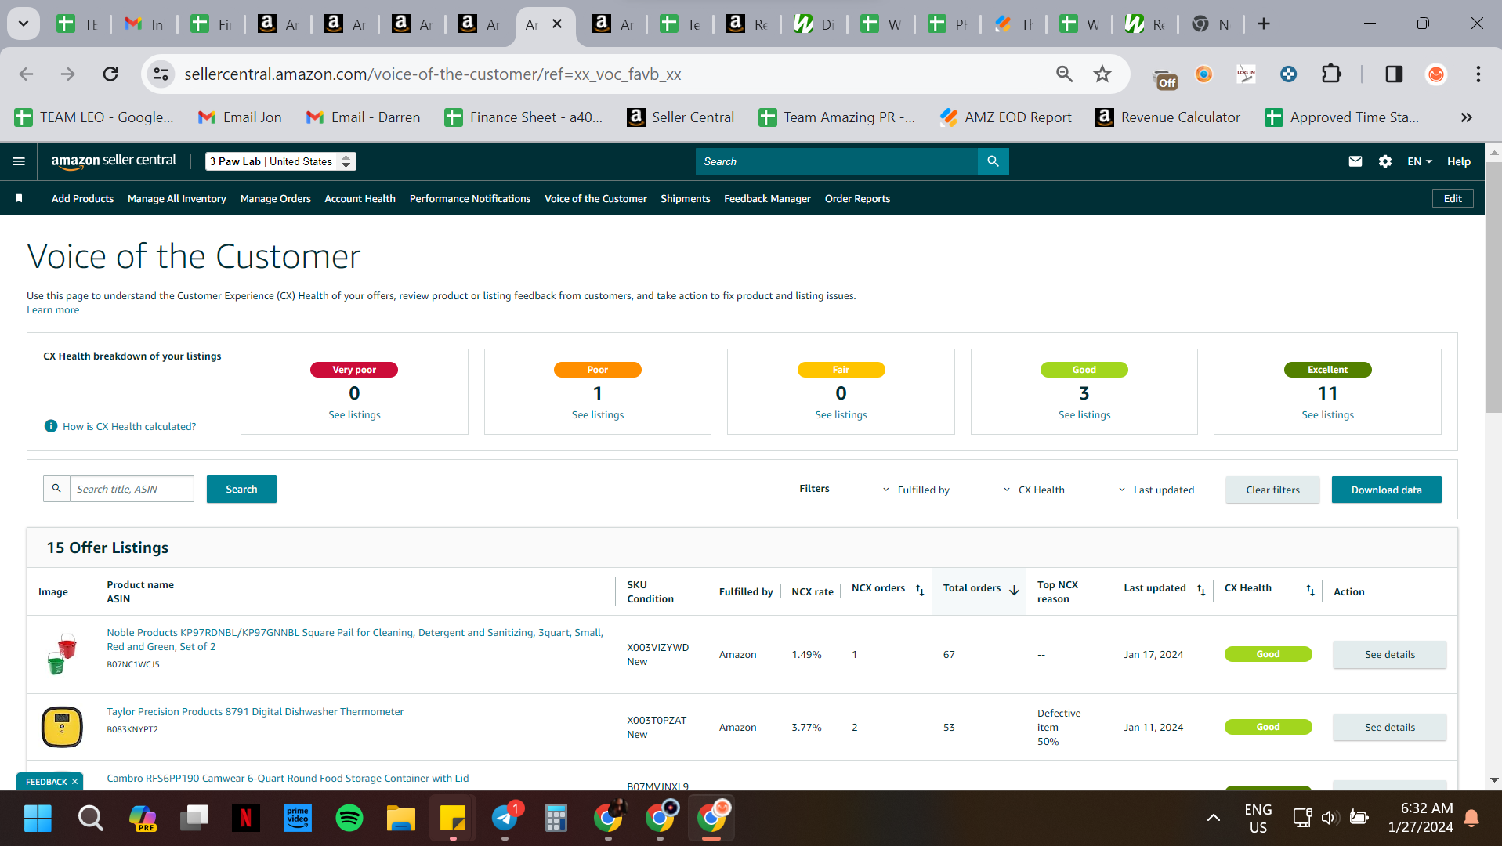The width and height of the screenshot is (1502, 846).
Task: Expand the Last updated filter
Action: click(x=1156, y=490)
